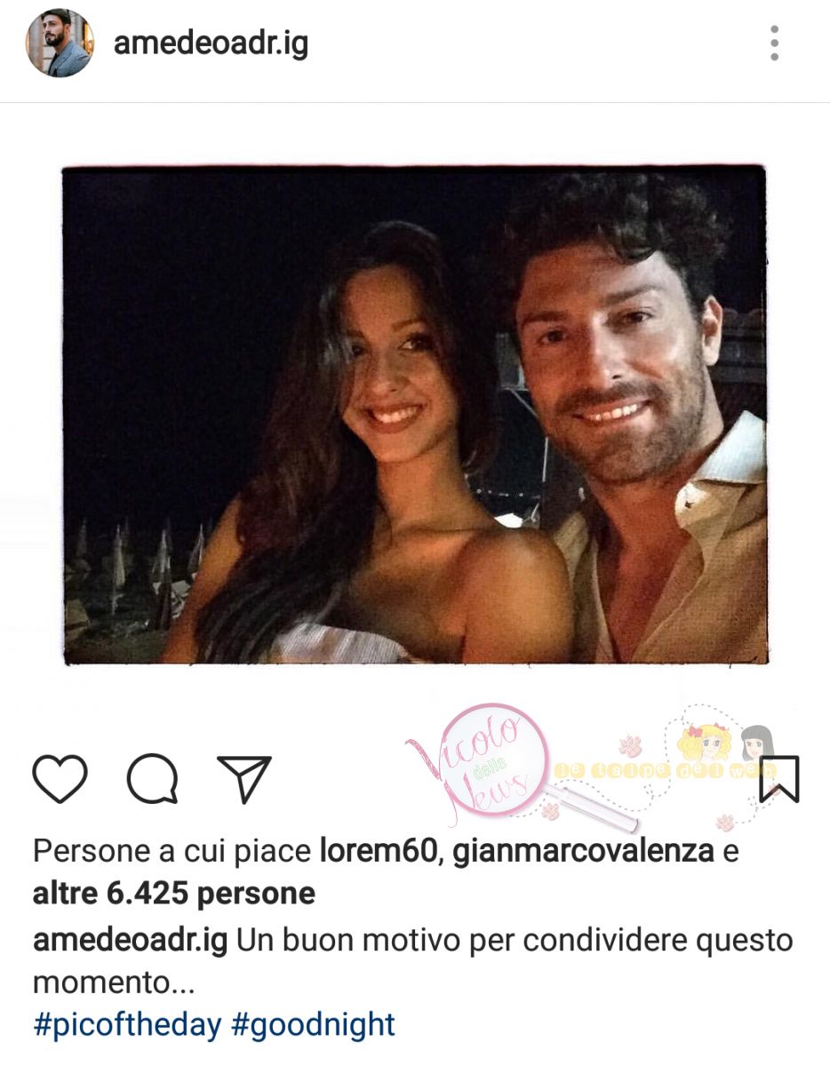Open the three-dot post options menu
830x1066 pixels.
(x=774, y=44)
